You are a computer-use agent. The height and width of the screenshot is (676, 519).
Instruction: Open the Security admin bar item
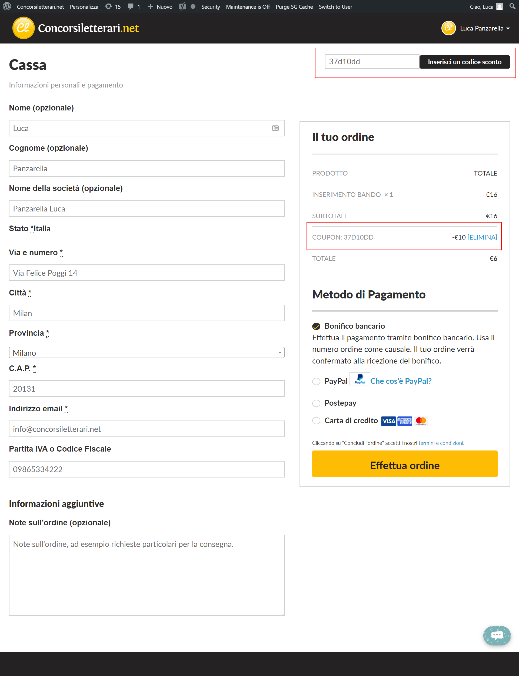click(210, 6)
